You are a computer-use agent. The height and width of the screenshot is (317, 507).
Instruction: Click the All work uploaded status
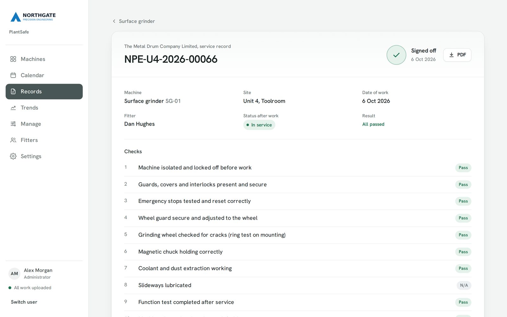[30, 288]
